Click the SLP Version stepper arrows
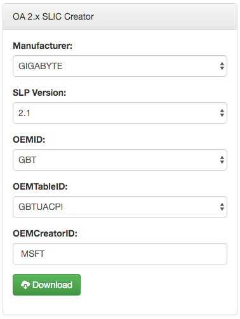 (222, 113)
